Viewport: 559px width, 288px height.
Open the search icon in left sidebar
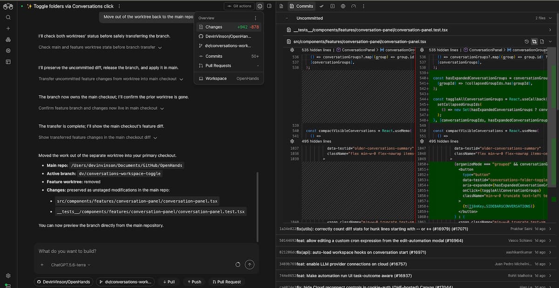point(8,17)
